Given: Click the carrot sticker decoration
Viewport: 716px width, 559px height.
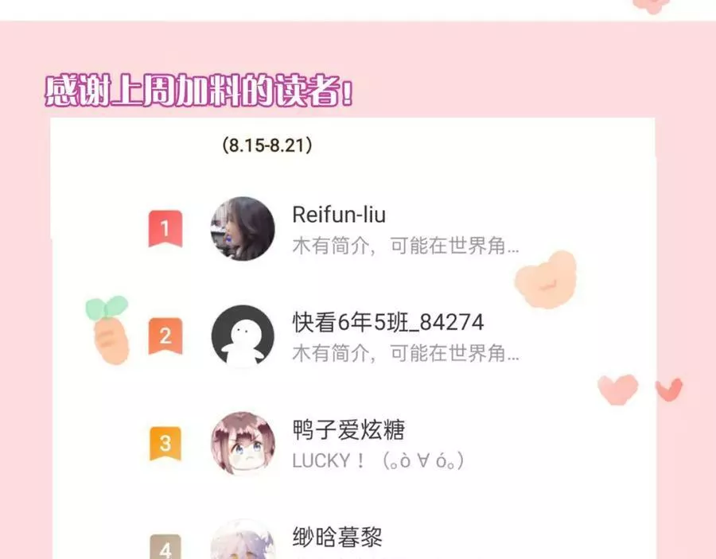Looking at the screenshot, I should tap(107, 329).
